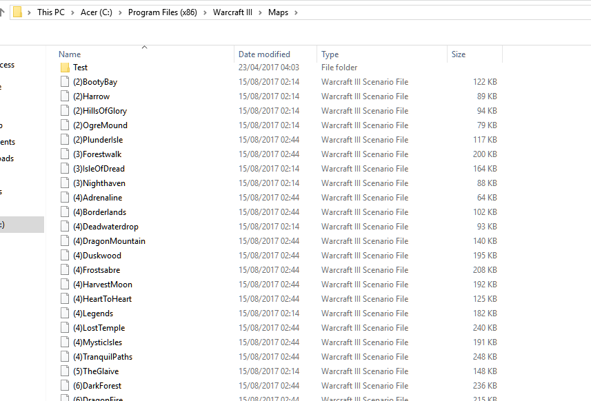Click the Up arrow navigation button

coord(2,12)
